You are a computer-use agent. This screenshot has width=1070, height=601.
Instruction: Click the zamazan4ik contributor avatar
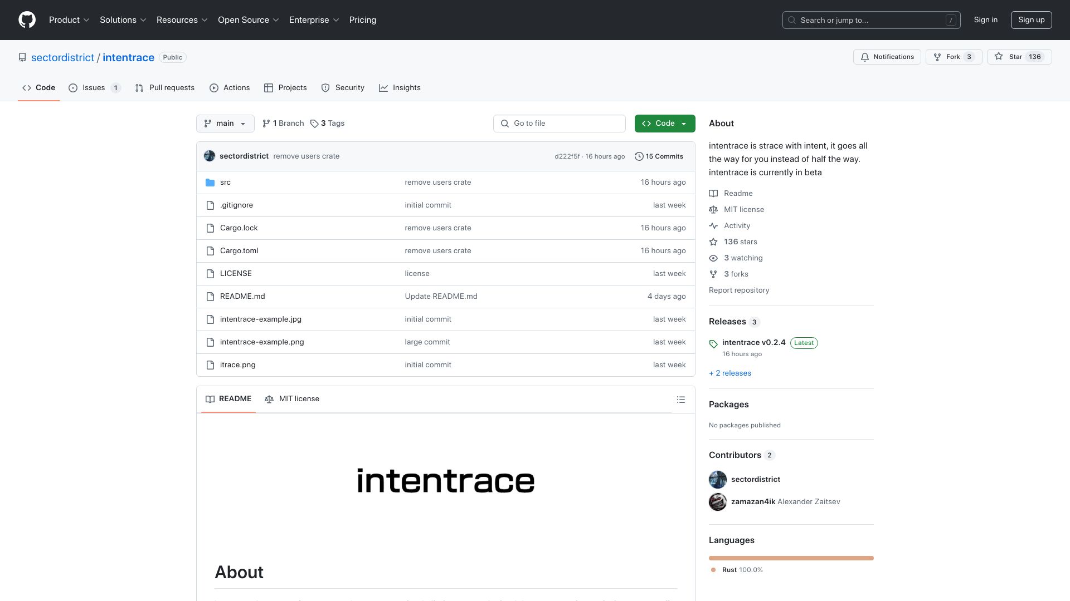[718, 502]
